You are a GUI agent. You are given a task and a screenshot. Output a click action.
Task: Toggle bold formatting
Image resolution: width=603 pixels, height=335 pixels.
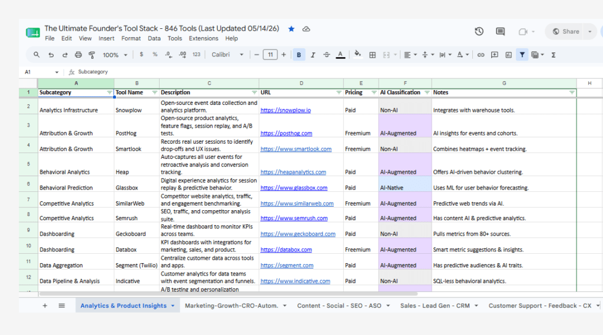click(x=299, y=55)
